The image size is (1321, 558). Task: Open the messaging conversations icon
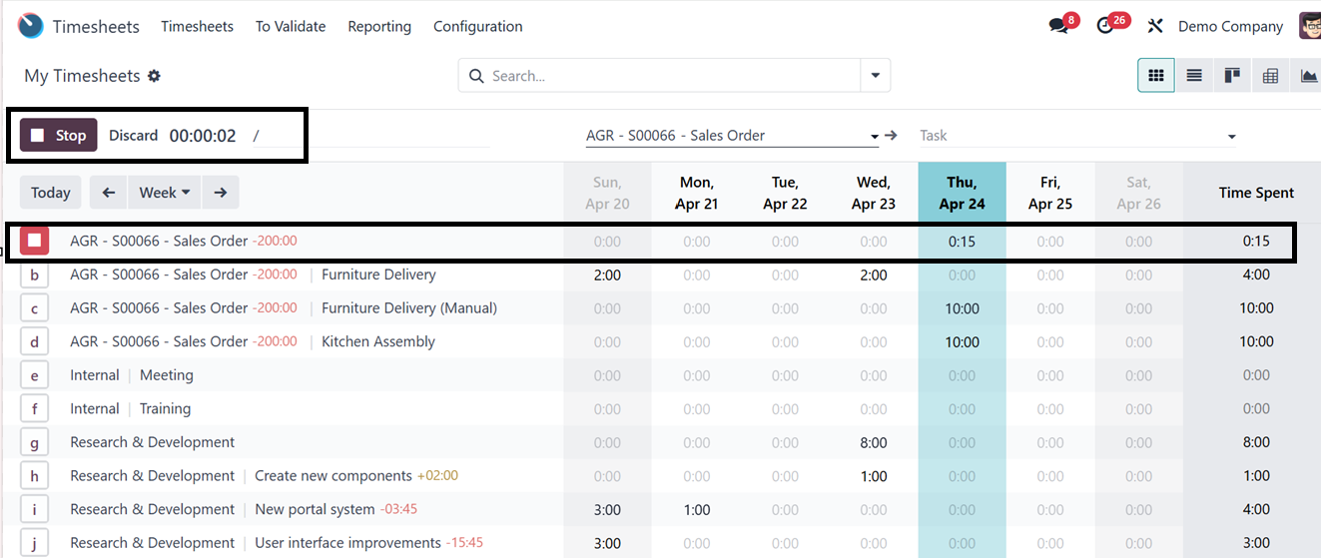(1058, 26)
